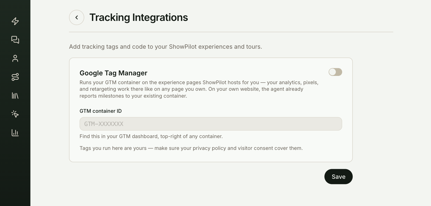
Task: Go back using the chevron button
Action: point(76,17)
